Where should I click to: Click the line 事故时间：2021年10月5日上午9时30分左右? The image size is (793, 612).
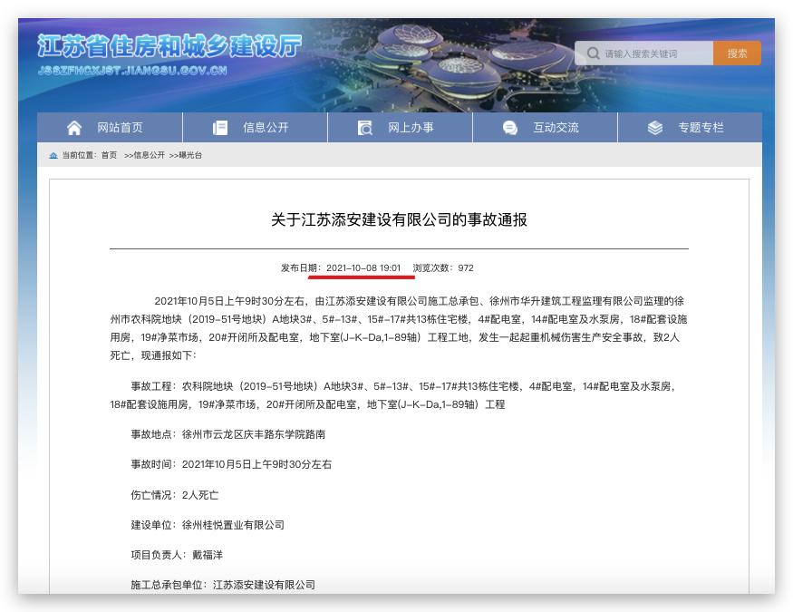point(231,464)
